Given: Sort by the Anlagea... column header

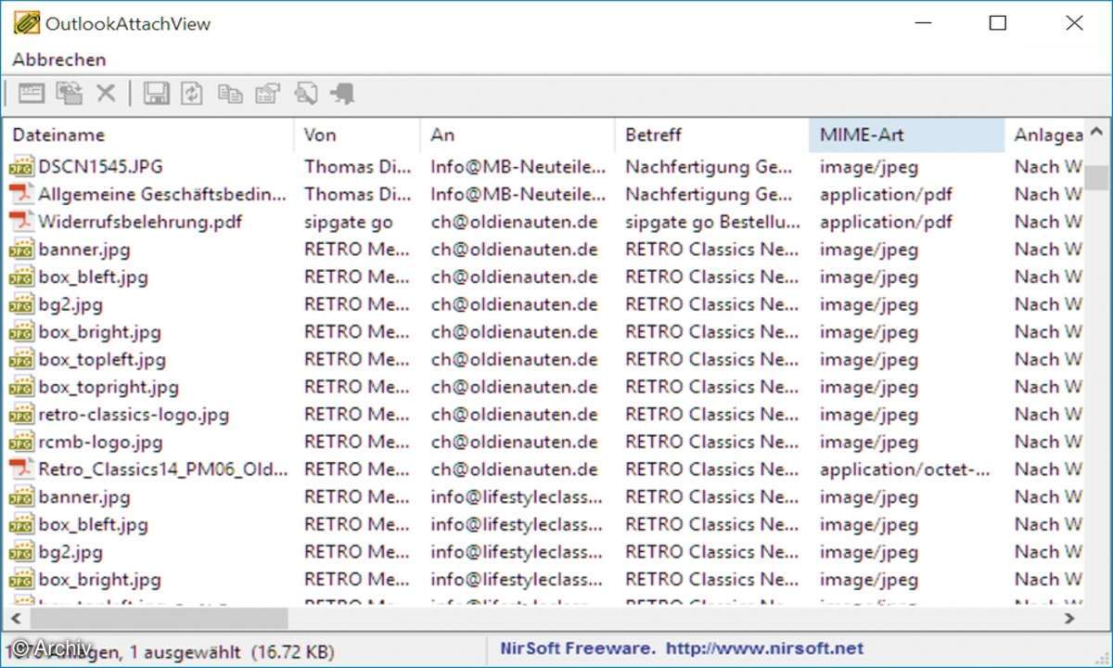Looking at the screenshot, I should [x=1045, y=135].
